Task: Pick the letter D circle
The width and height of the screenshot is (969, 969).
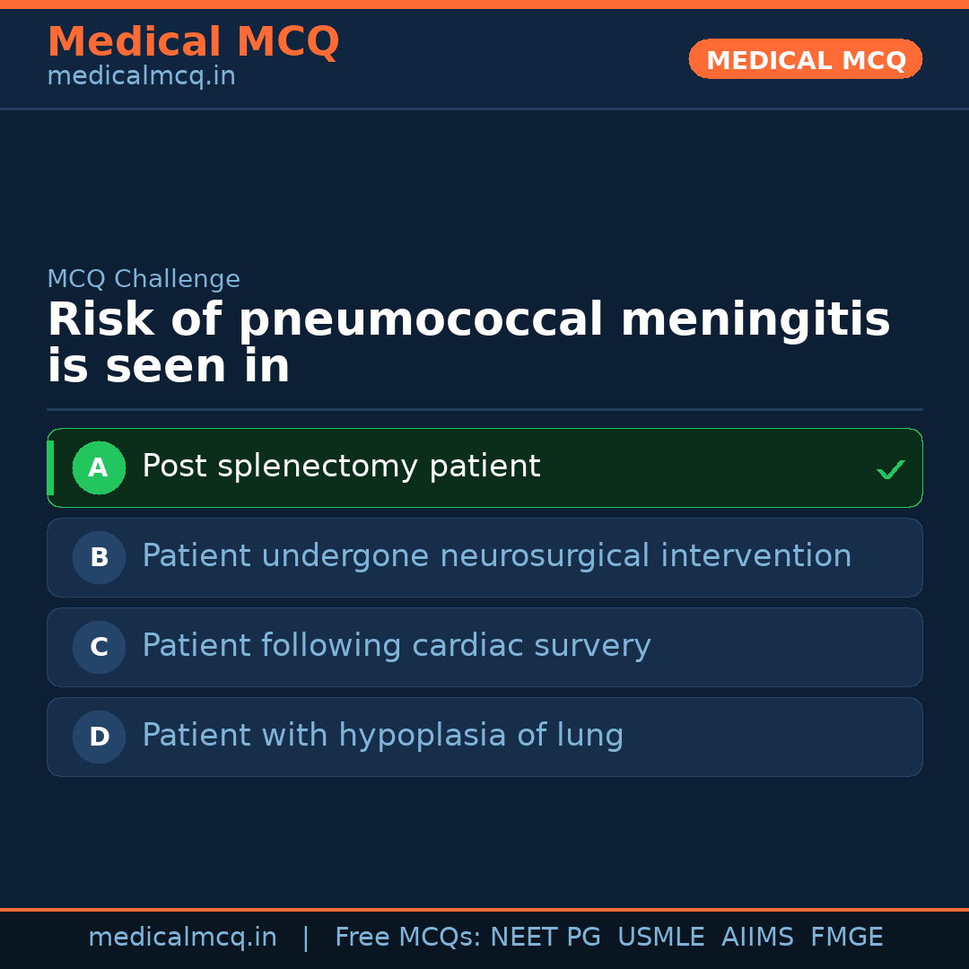Action: (99, 737)
